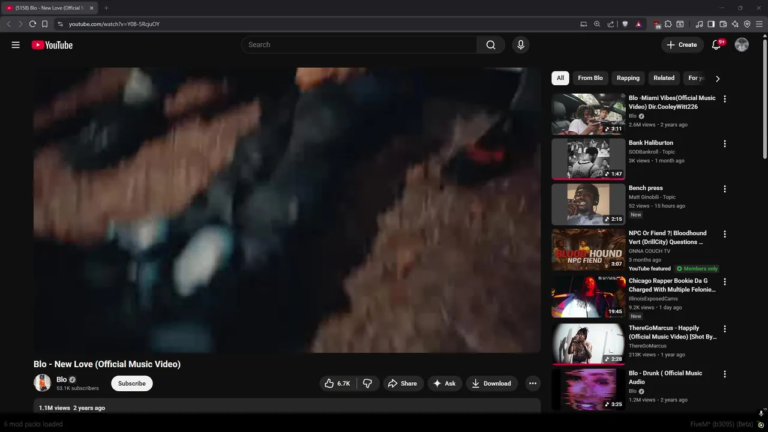The width and height of the screenshot is (768, 432).
Task: Open the Blo -Miami Vibes thumbnail
Action: (588, 114)
